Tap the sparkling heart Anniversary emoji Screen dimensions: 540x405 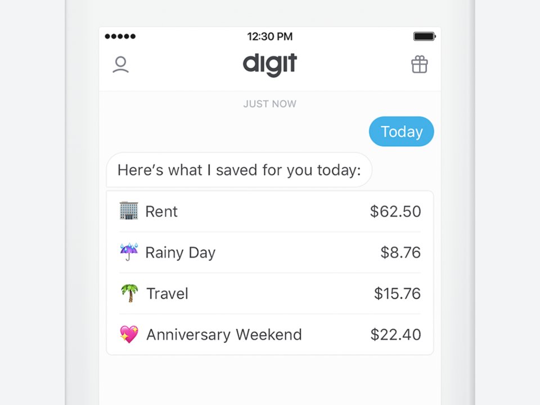(x=129, y=334)
